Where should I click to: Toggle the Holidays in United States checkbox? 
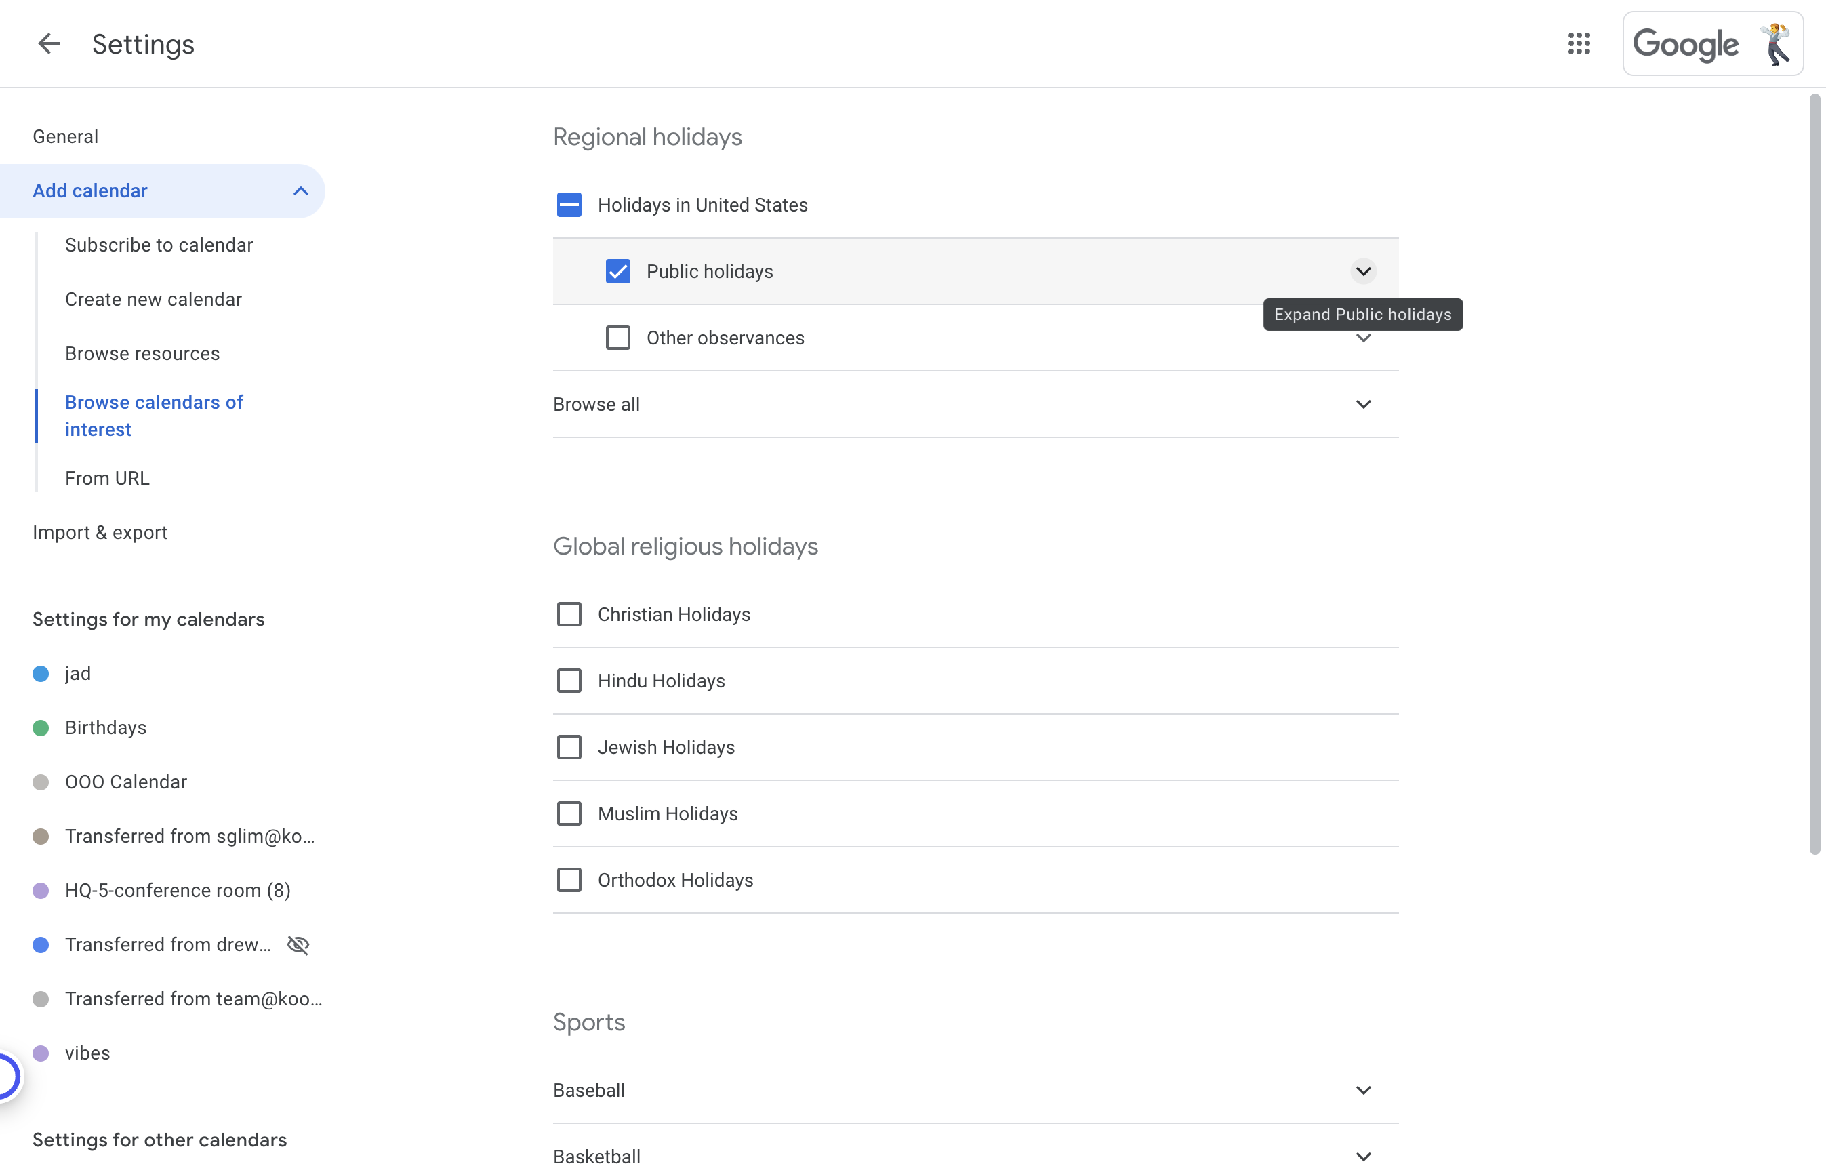[569, 205]
